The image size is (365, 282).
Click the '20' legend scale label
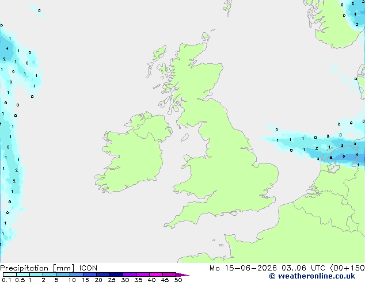tap(98, 280)
